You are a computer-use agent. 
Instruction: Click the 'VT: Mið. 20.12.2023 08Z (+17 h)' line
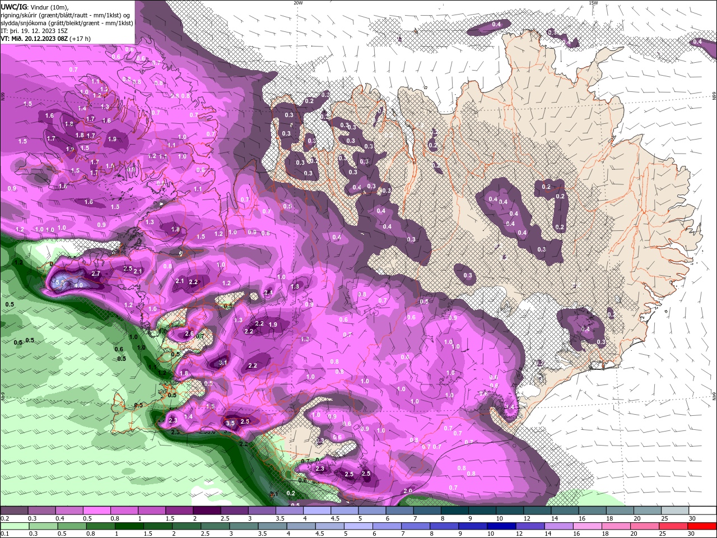tap(45, 39)
